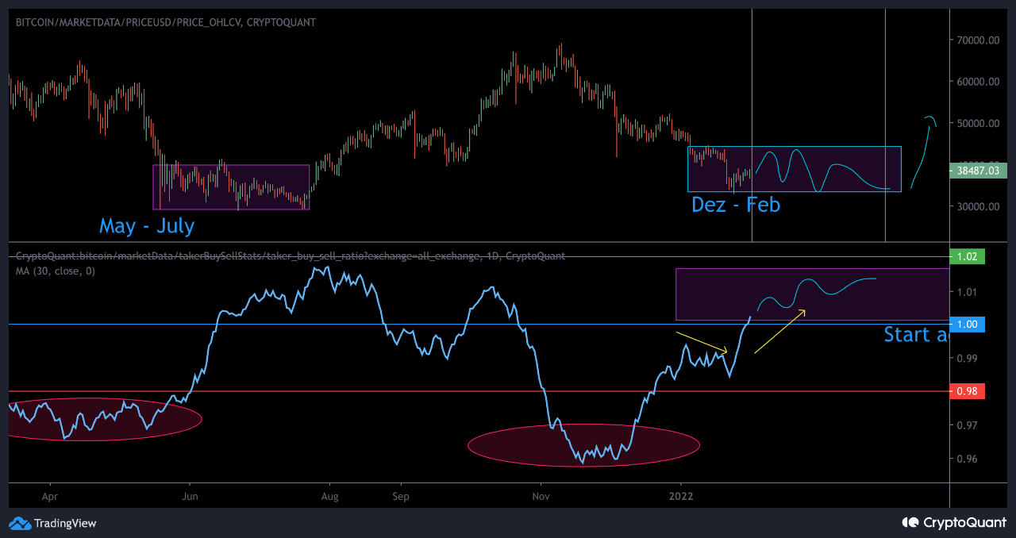Click the Nov time axis label
The width and height of the screenshot is (1016, 538).
(541, 496)
